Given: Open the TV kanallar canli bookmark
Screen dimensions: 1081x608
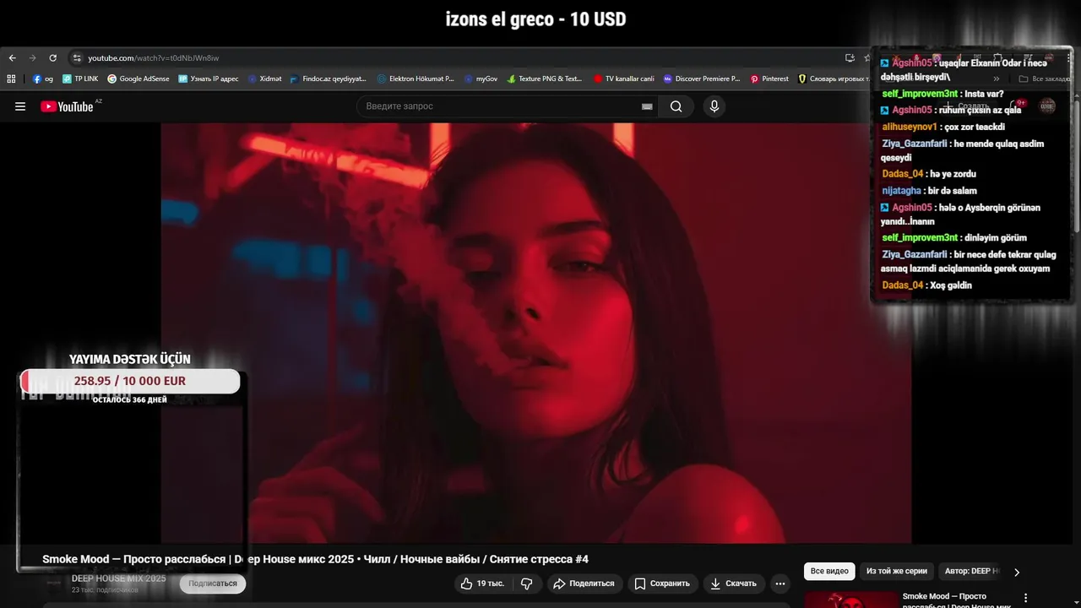Looking at the screenshot, I should pos(624,79).
